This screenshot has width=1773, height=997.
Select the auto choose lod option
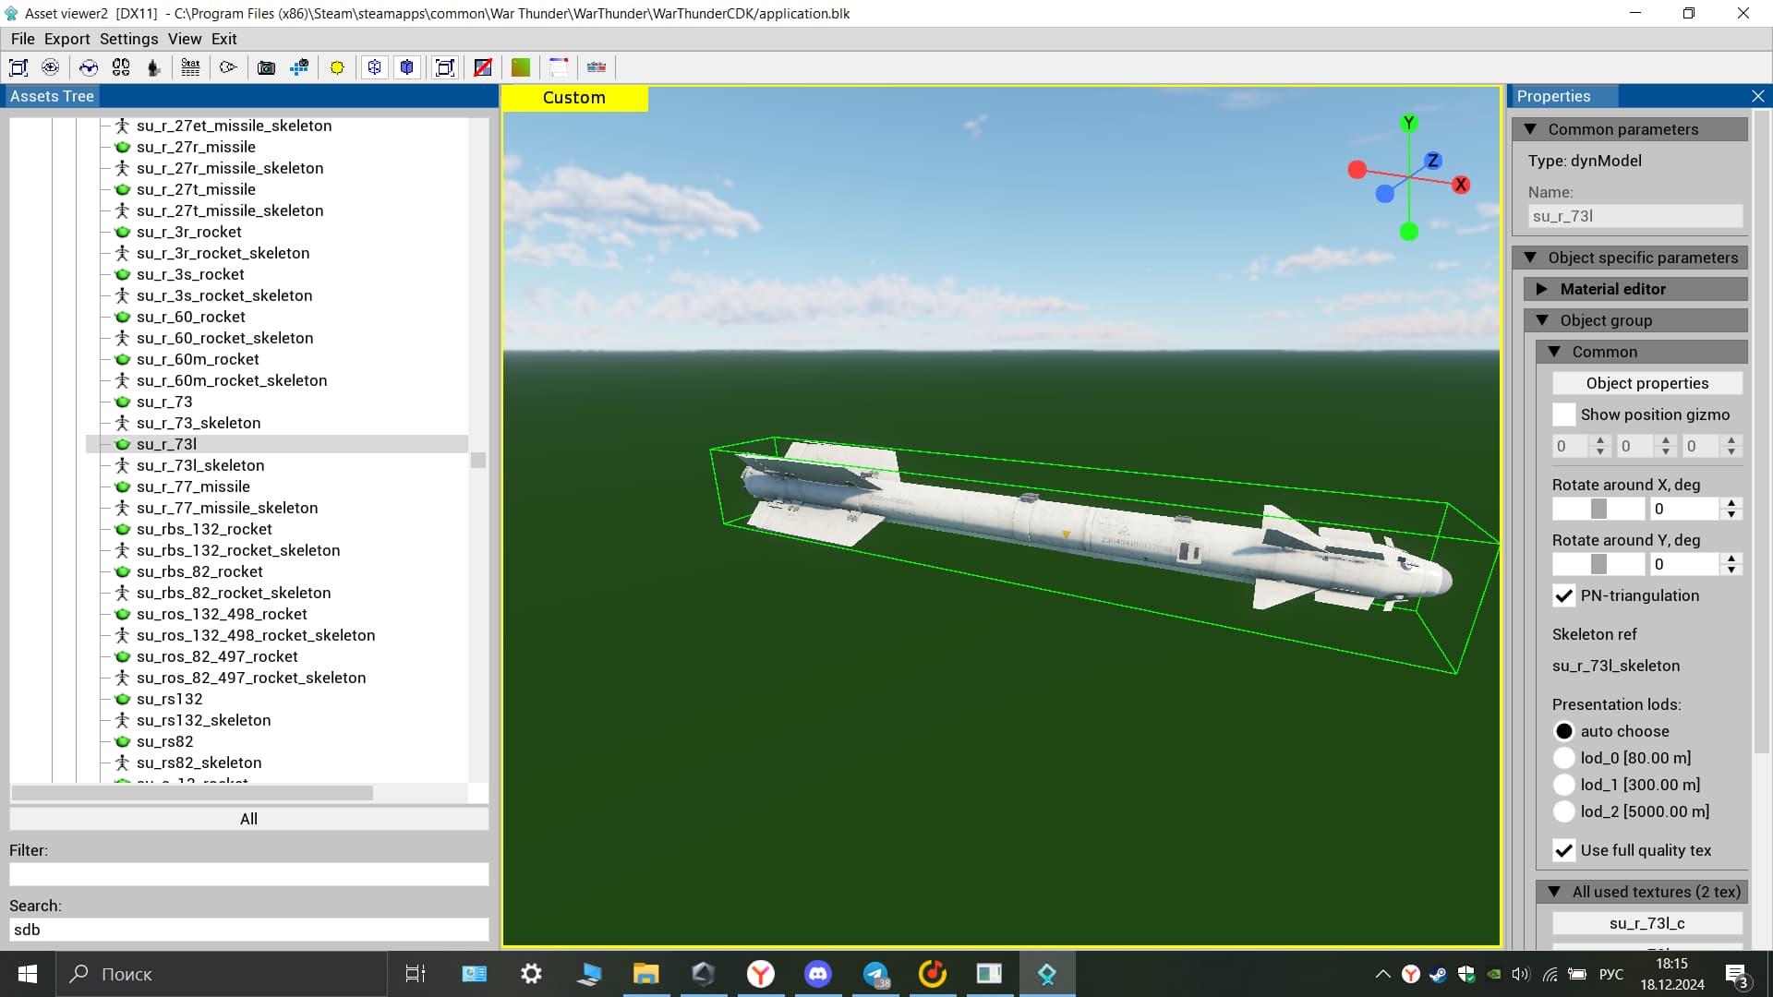(x=1564, y=731)
